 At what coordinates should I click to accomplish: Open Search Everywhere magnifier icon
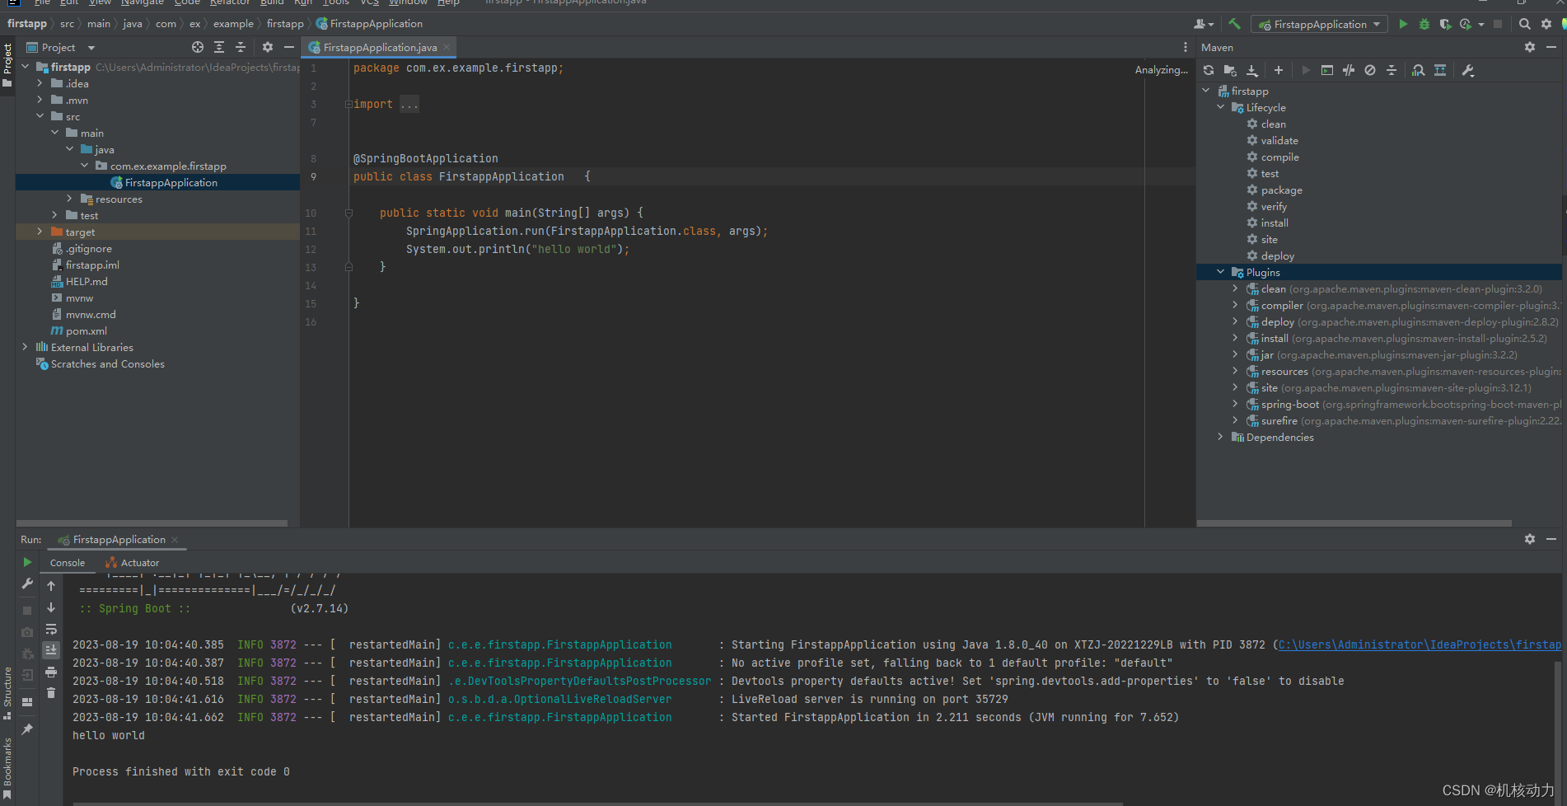1525,24
